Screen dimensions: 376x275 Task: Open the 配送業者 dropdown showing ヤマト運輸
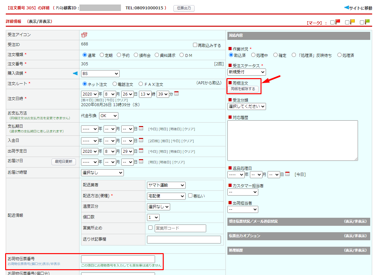click(x=166, y=185)
